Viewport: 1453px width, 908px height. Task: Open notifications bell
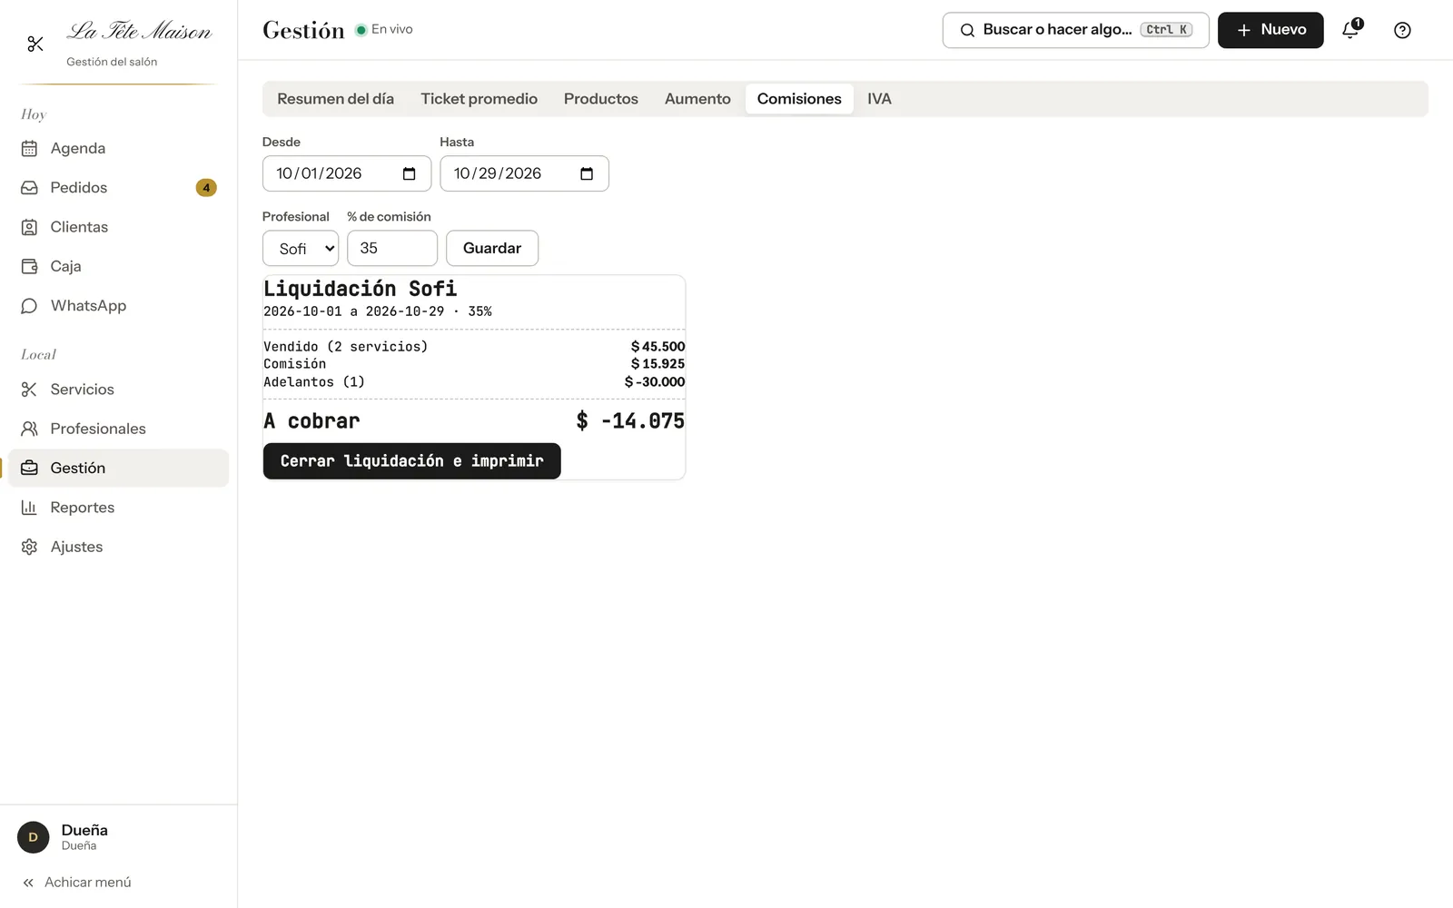pos(1350,30)
